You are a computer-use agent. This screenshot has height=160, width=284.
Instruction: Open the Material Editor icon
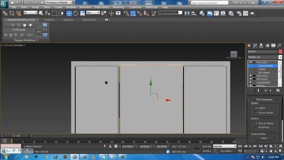[x=231, y=13]
